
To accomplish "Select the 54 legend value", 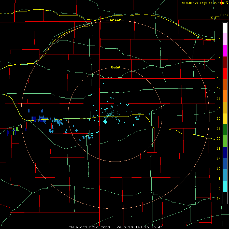I will tap(219, 58).
